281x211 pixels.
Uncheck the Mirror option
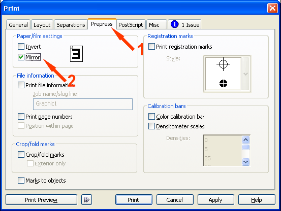pyautogui.click(x=21, y=57)
